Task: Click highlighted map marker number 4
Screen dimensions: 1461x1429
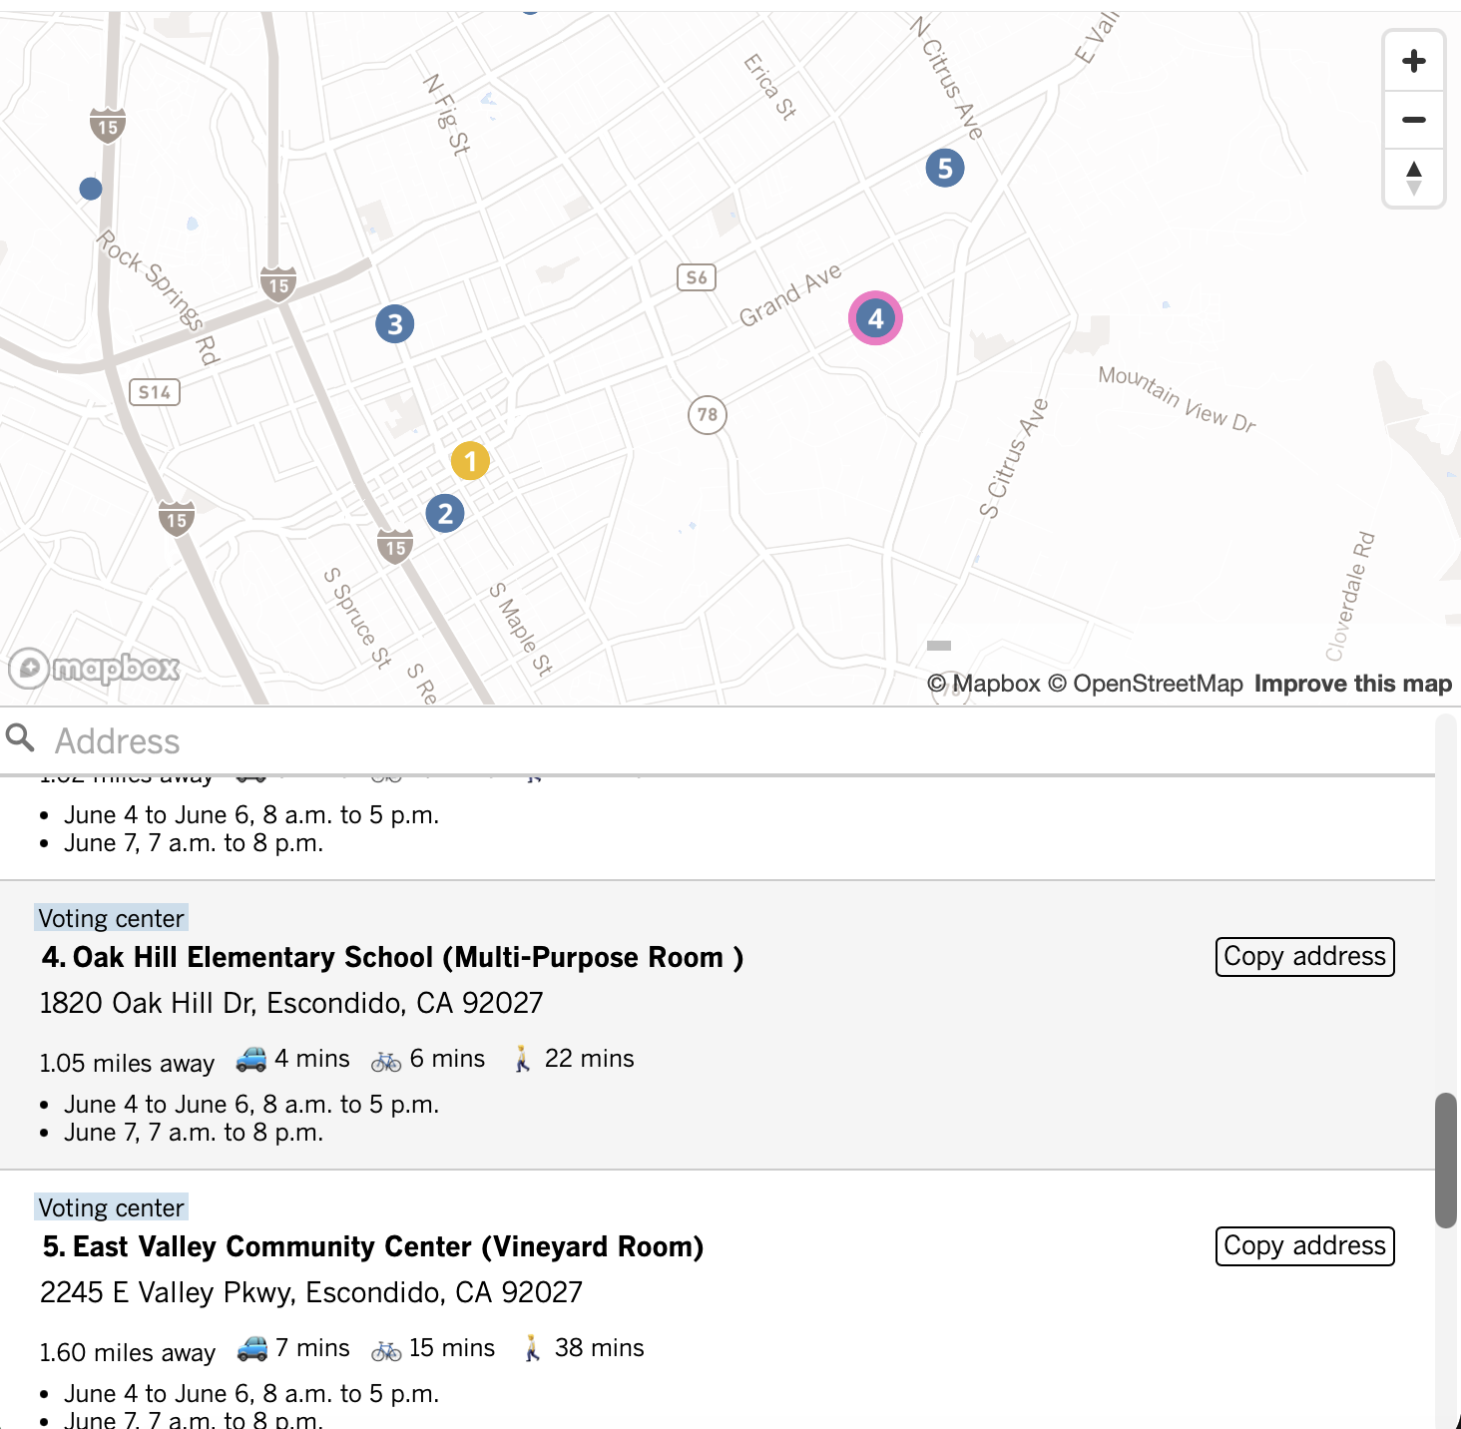Action: pos(875,319)
